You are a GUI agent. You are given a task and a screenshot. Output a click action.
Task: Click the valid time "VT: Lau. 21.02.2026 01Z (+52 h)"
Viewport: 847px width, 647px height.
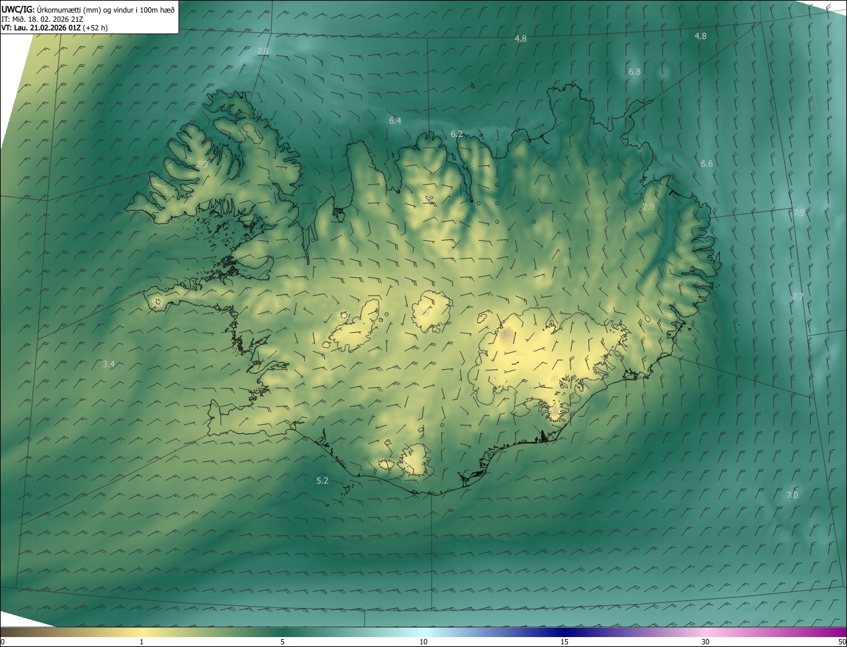pyautogui.click(x=55, y=28)
